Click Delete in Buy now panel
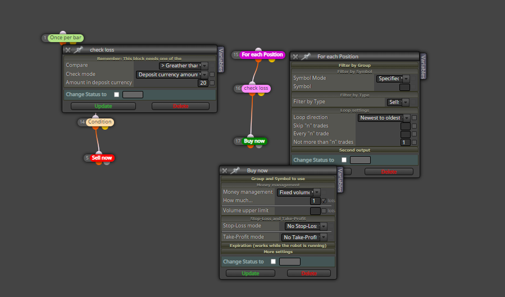505x297 pixels. pos(309,273)
